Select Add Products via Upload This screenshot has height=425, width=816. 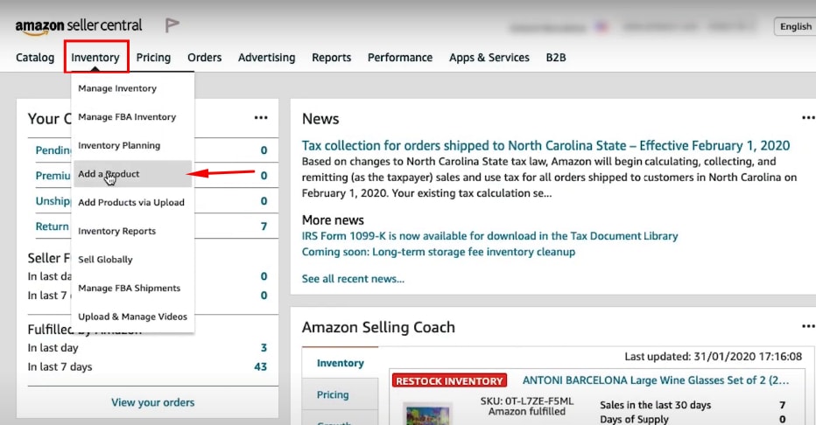click(133, 202)
